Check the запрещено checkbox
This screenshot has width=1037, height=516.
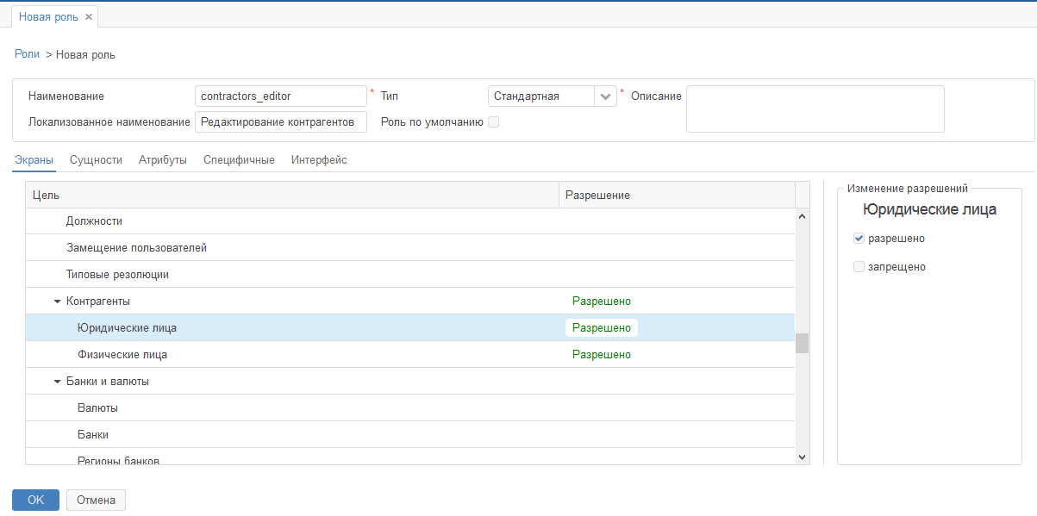coord(859,267)
